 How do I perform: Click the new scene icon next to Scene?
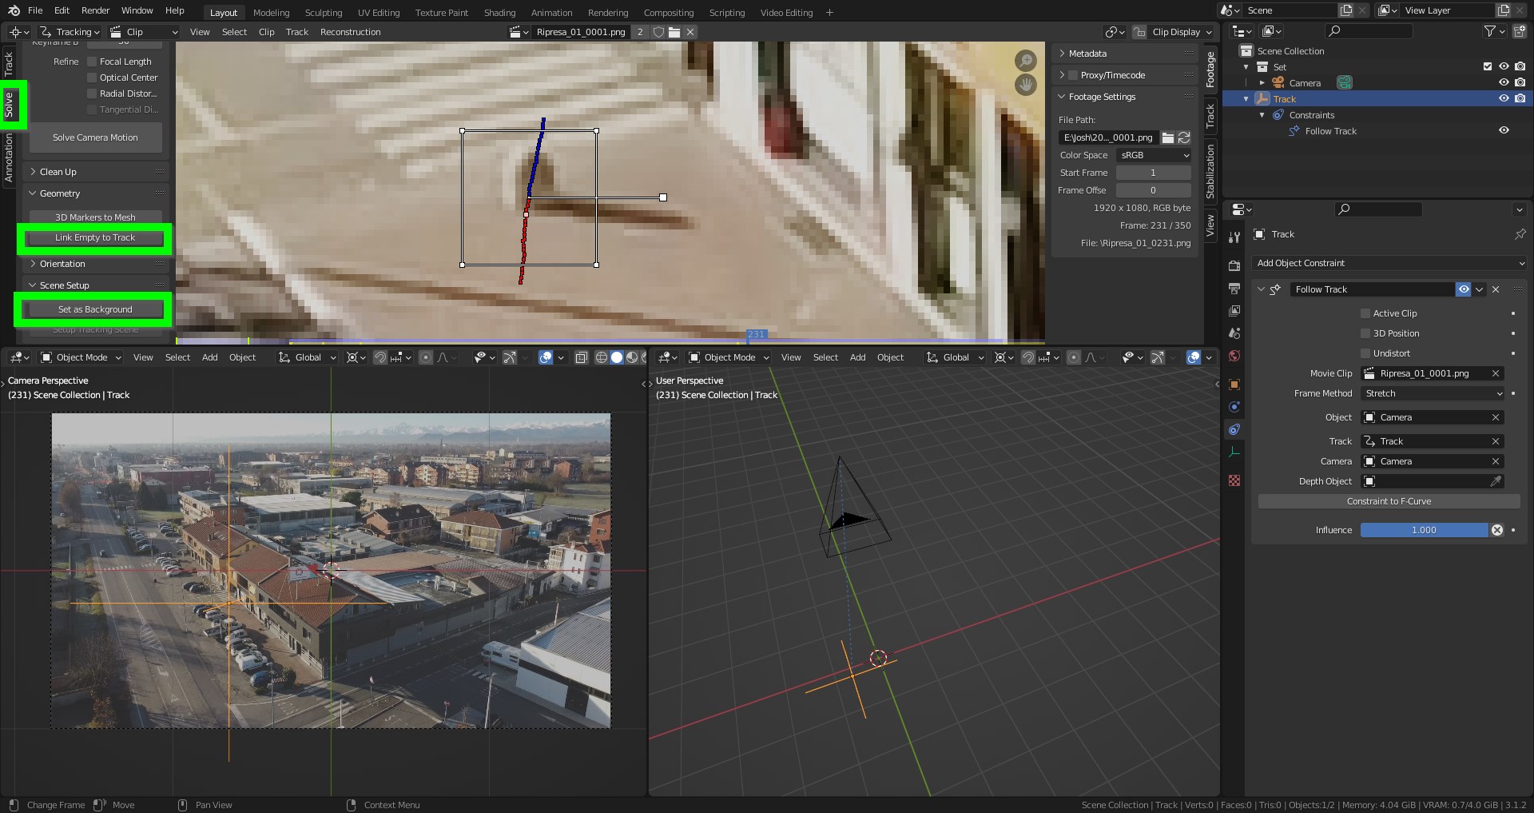click(1346, 10)
